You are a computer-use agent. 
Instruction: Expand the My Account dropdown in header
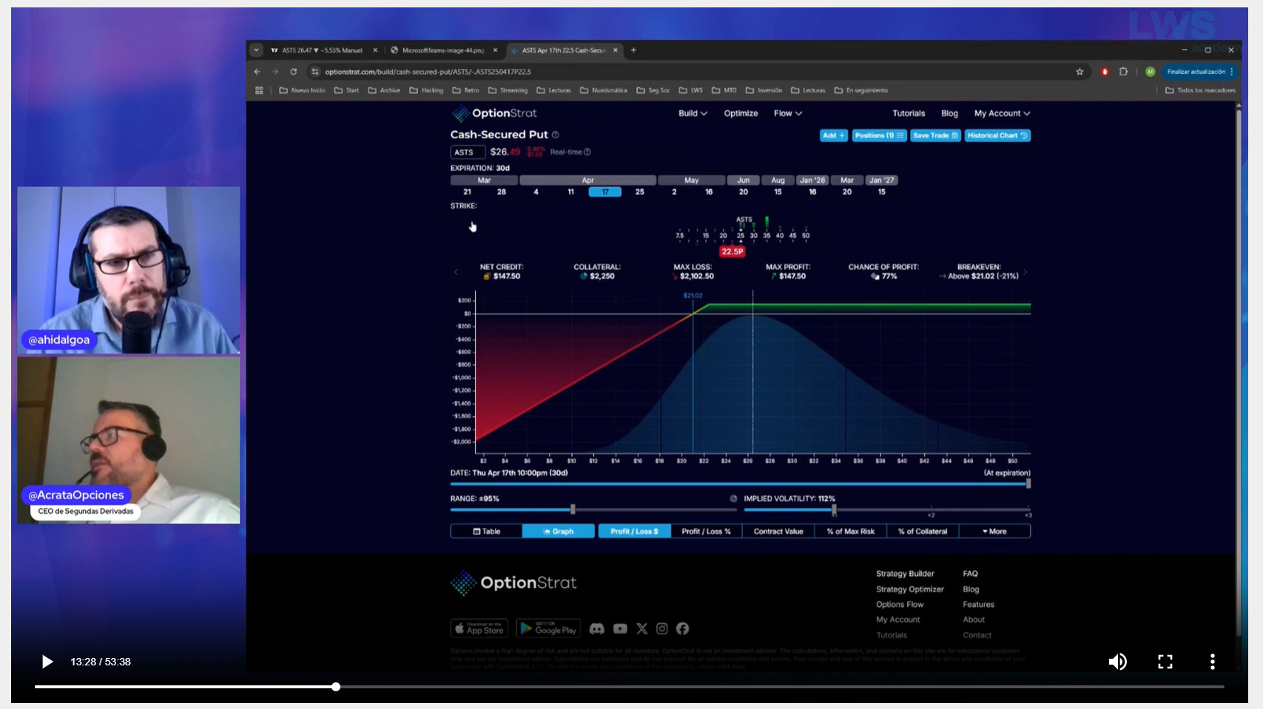[1002, 113]
